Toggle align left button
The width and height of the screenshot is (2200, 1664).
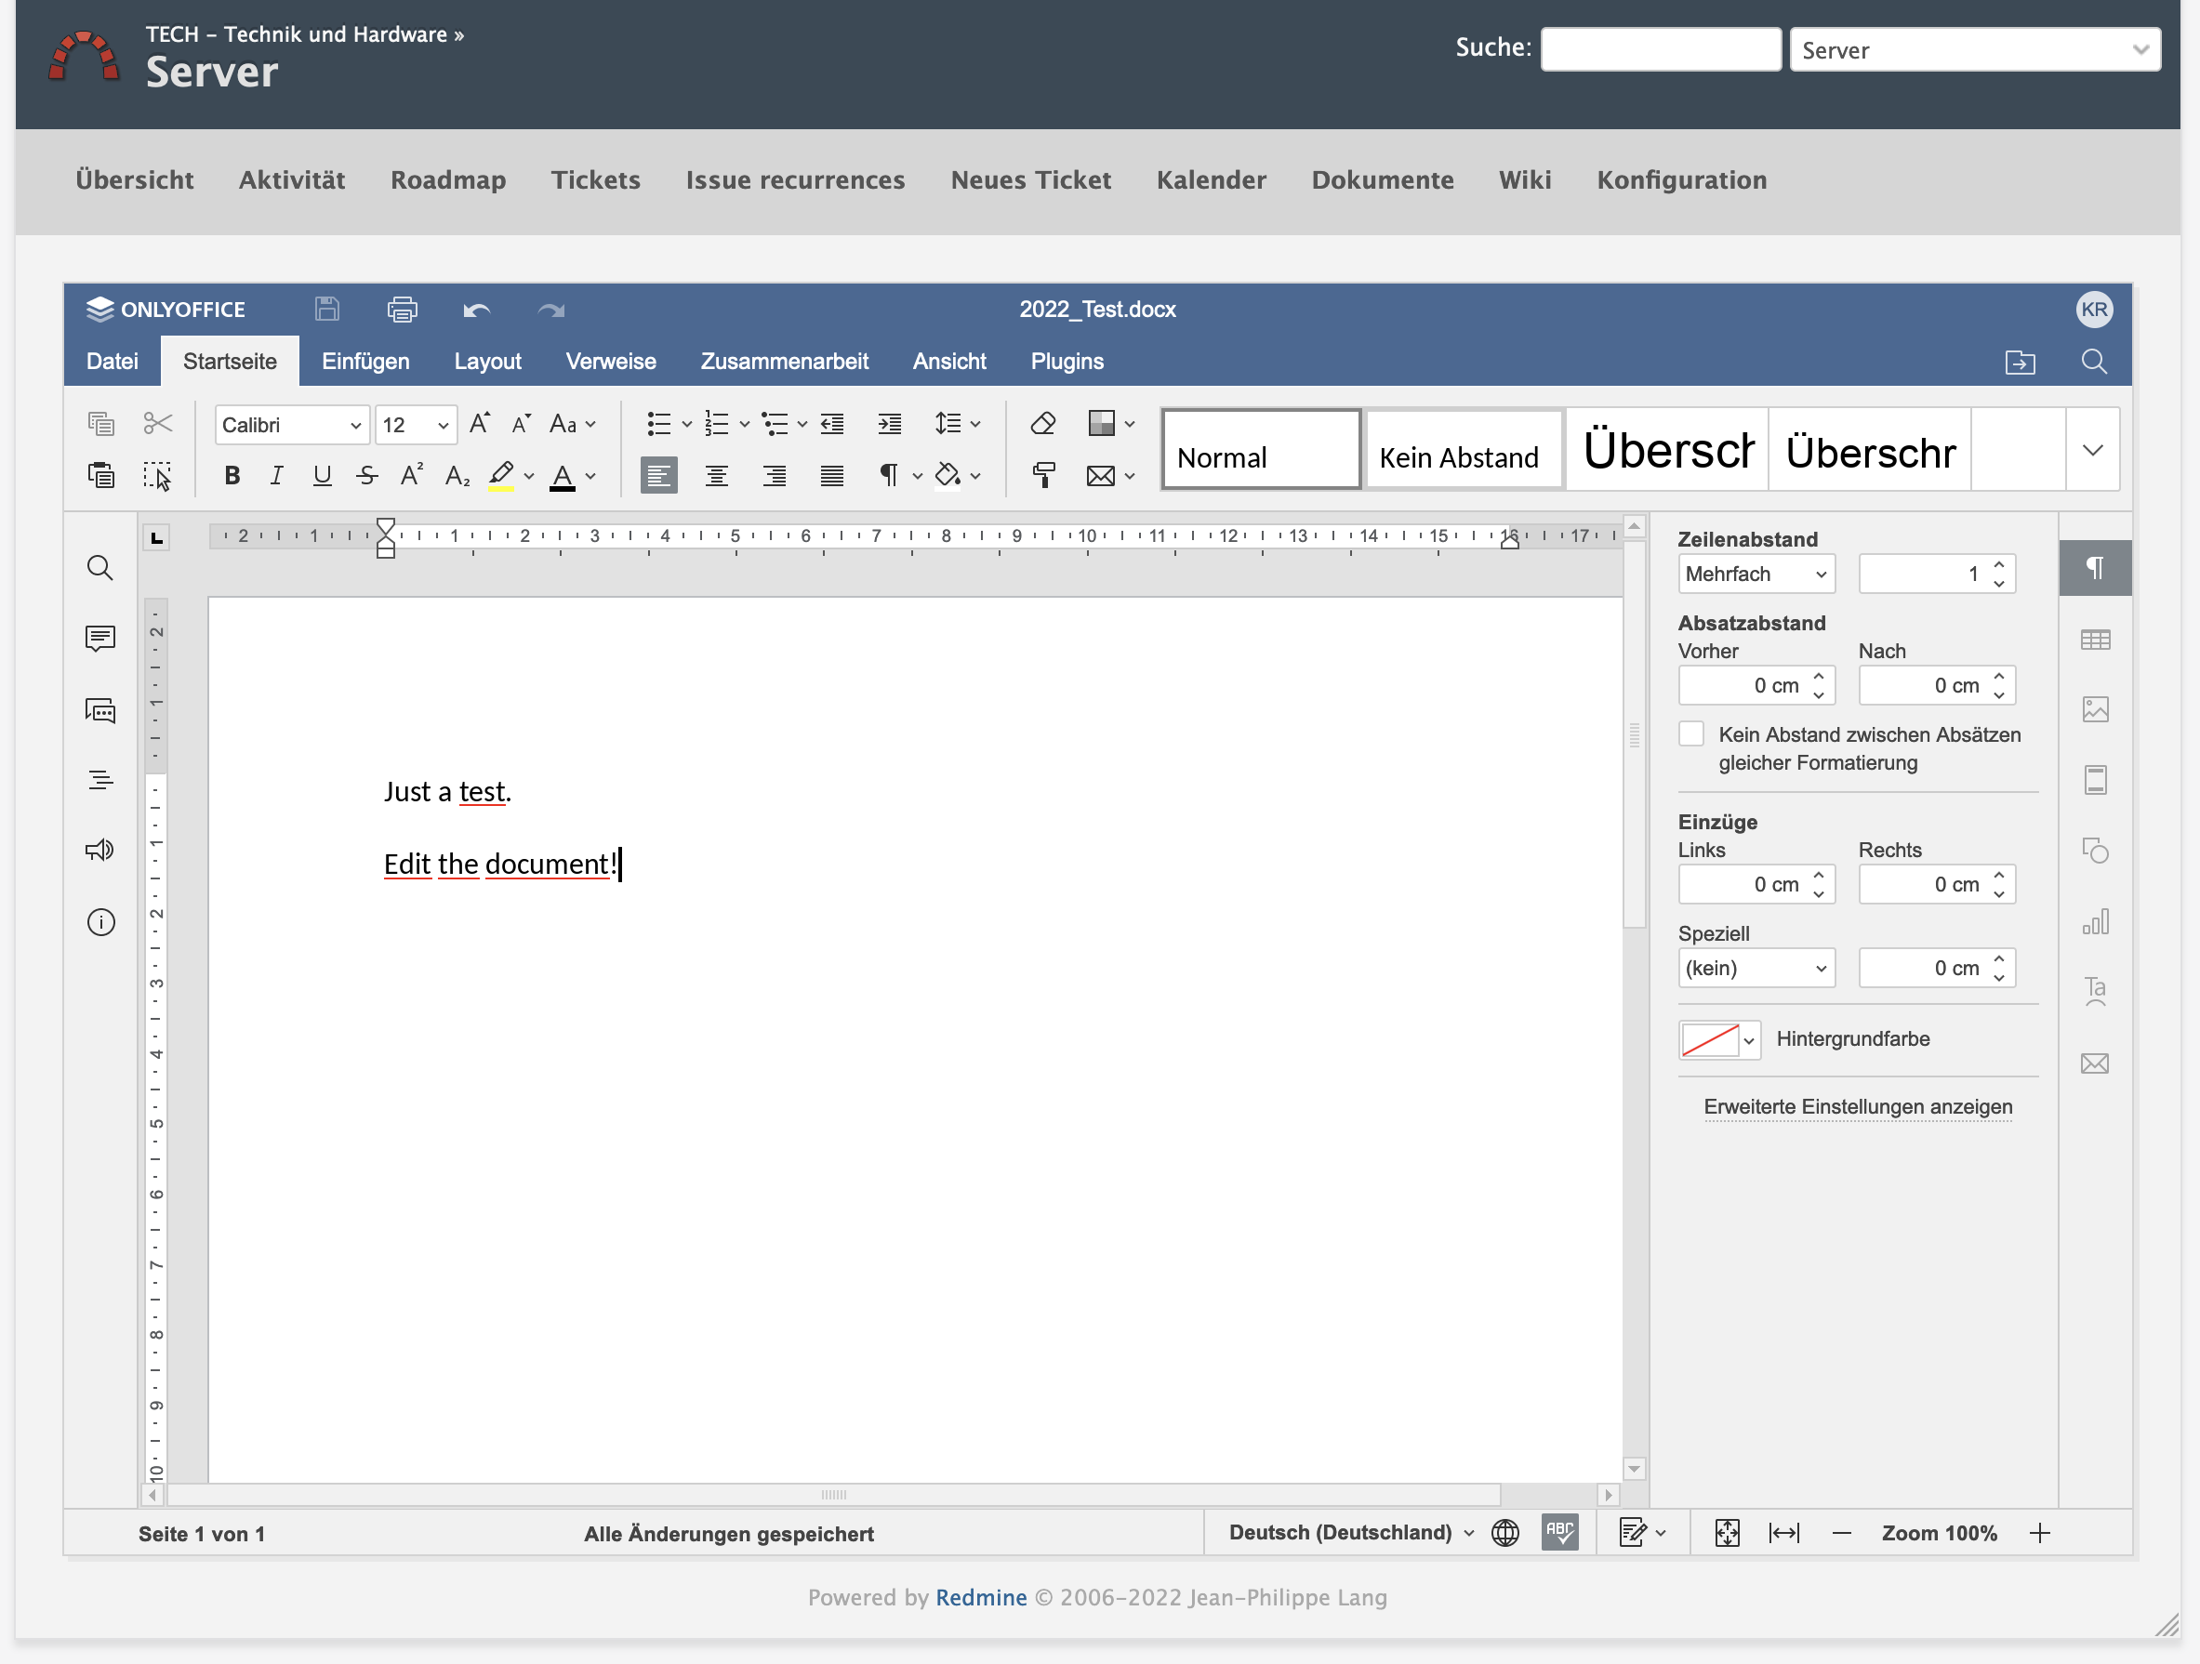[658, 475]
